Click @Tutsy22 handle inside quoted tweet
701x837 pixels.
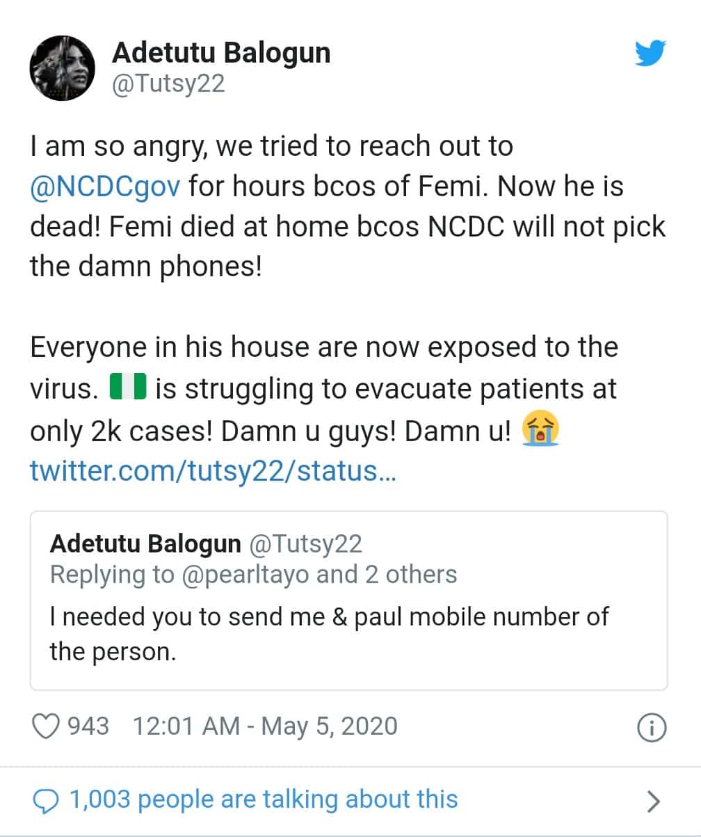pos(305,544)
